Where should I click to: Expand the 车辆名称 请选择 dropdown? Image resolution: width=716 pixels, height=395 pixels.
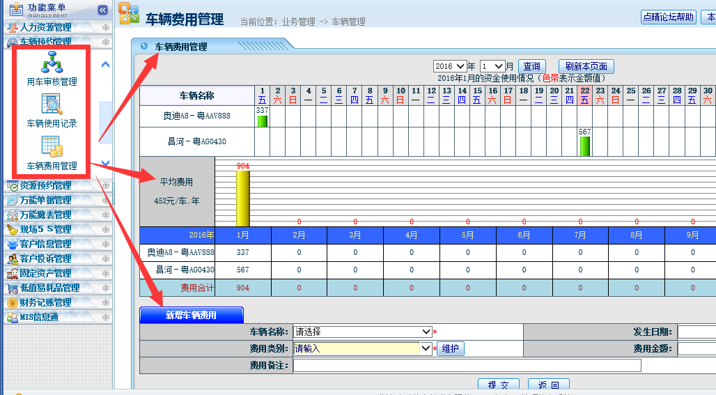point(362,332)
